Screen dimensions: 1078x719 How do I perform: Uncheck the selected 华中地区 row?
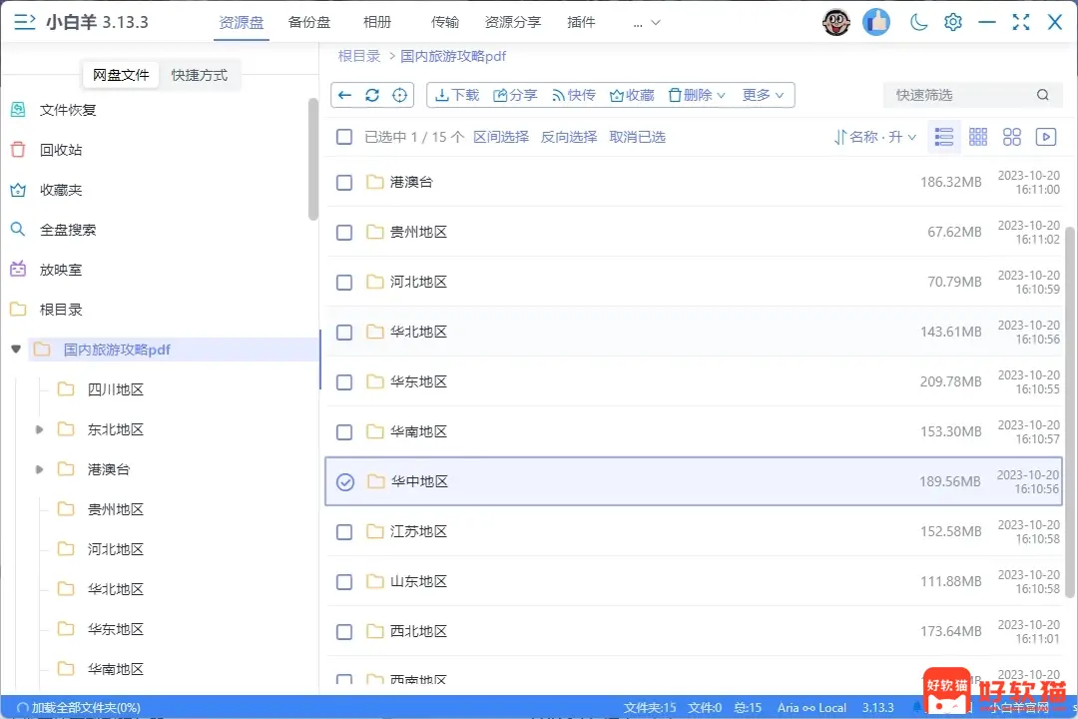pyautogui.click(x=345, y=482)
